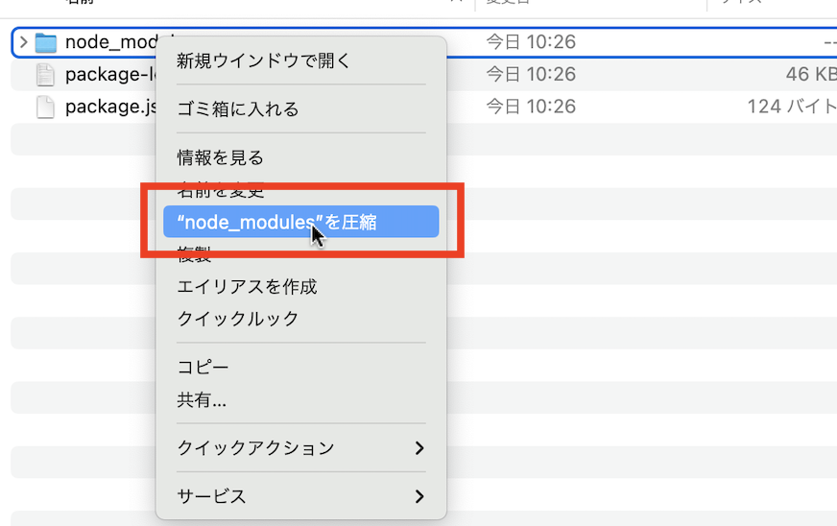Select the package-lock file name
The height and width of the screenshot is (526, 837).
pyautogui.click(x=109, y=75)
